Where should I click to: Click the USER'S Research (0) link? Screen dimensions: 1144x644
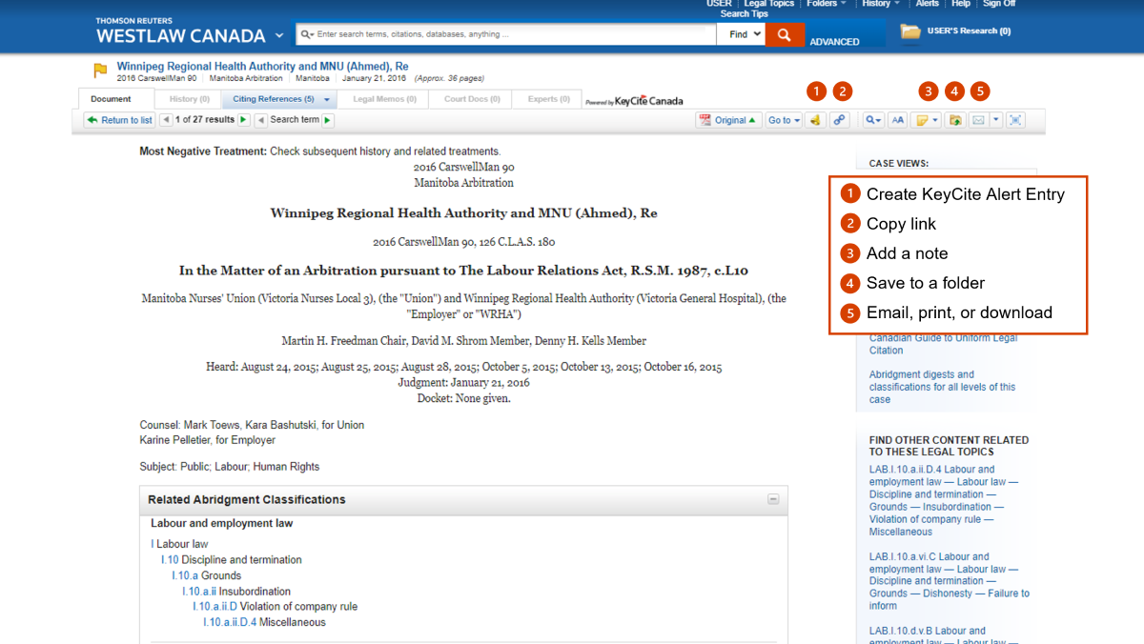[x=969, y=31]
